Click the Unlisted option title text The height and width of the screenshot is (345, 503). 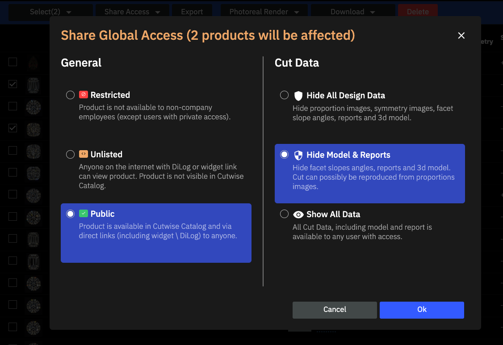[x=106, y=154]
